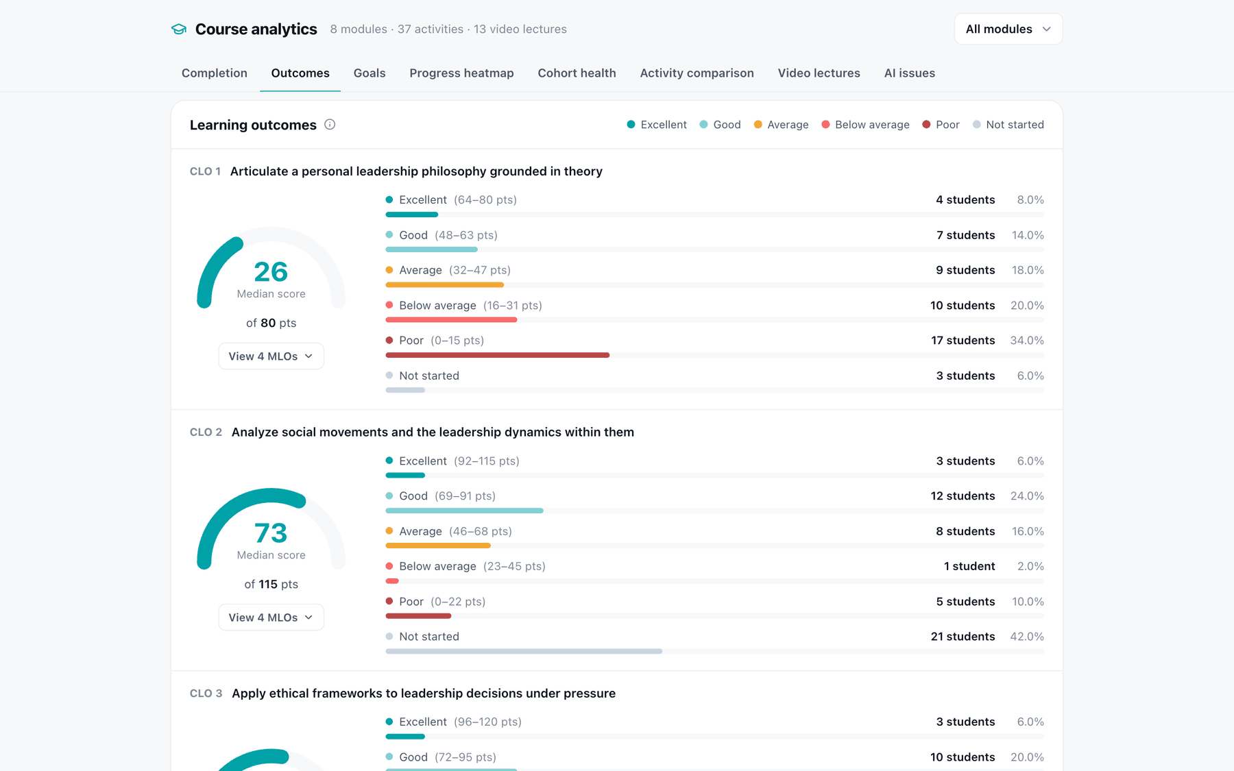
Task: Toggle the Excellent legend item
Action: (x=657, y=125)
